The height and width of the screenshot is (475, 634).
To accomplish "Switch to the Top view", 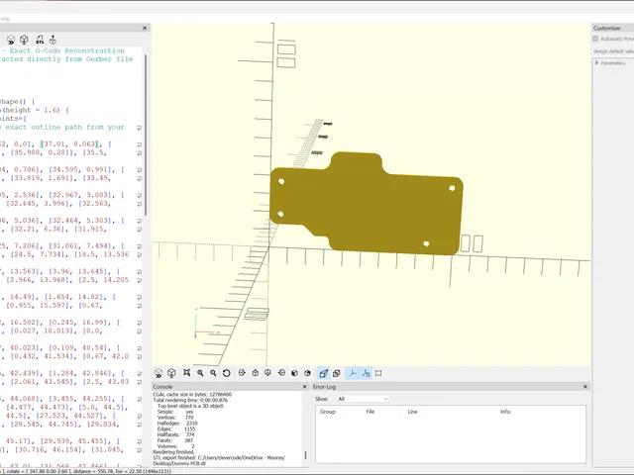I will pos(256,373).
